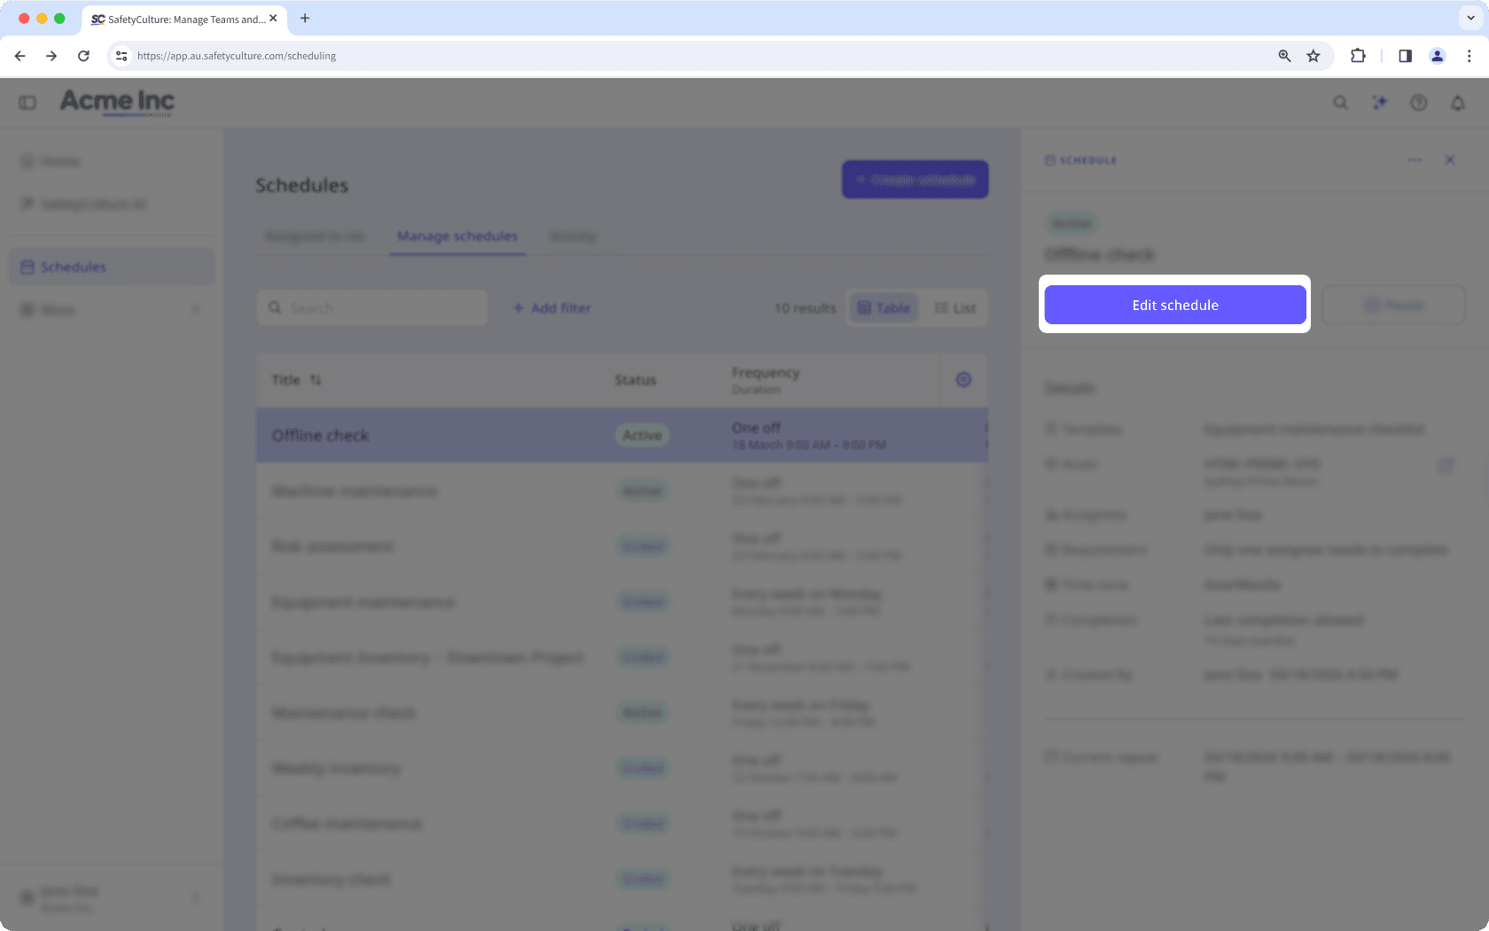Bookmark the page with the star icon
Image resolution: width=1489 pixels, height=931 pixels.
tap(1314, 55)
